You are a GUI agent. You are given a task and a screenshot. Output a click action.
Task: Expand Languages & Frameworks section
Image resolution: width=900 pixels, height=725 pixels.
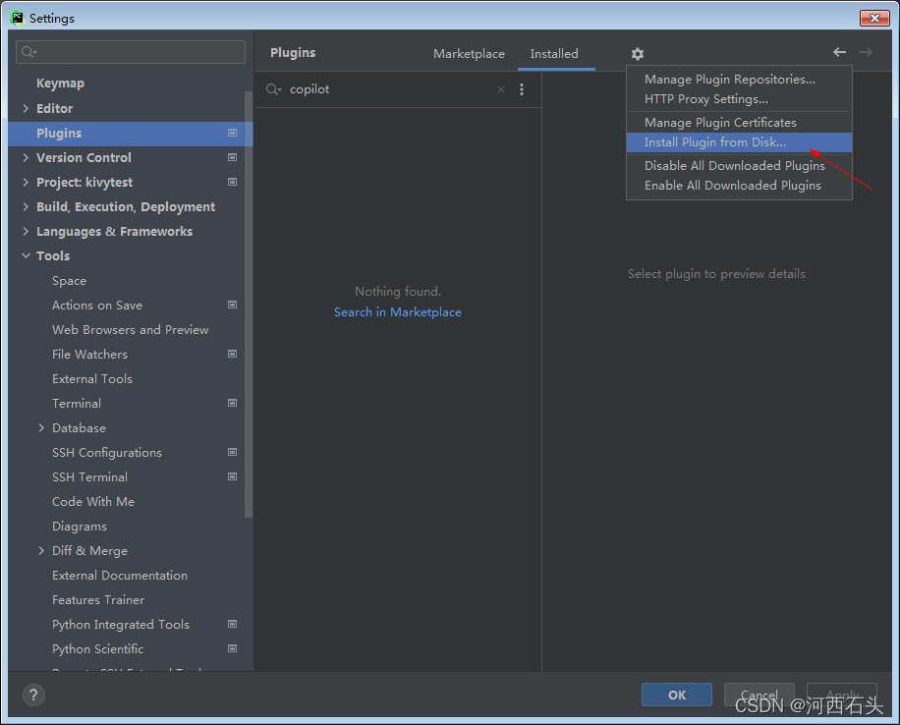[x=26, y=231]
